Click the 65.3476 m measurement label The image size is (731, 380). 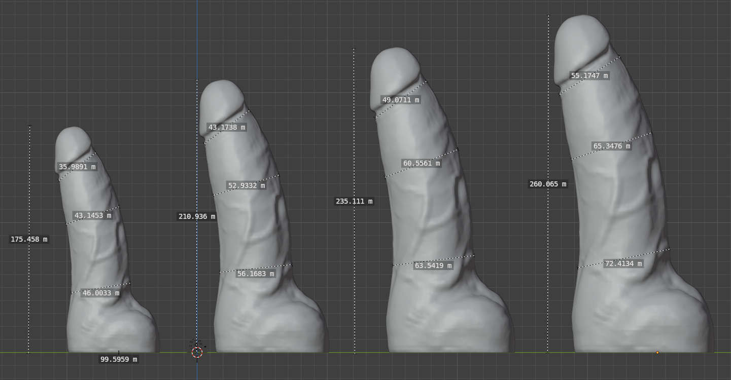pyautogui.click(x=612, y=146)
